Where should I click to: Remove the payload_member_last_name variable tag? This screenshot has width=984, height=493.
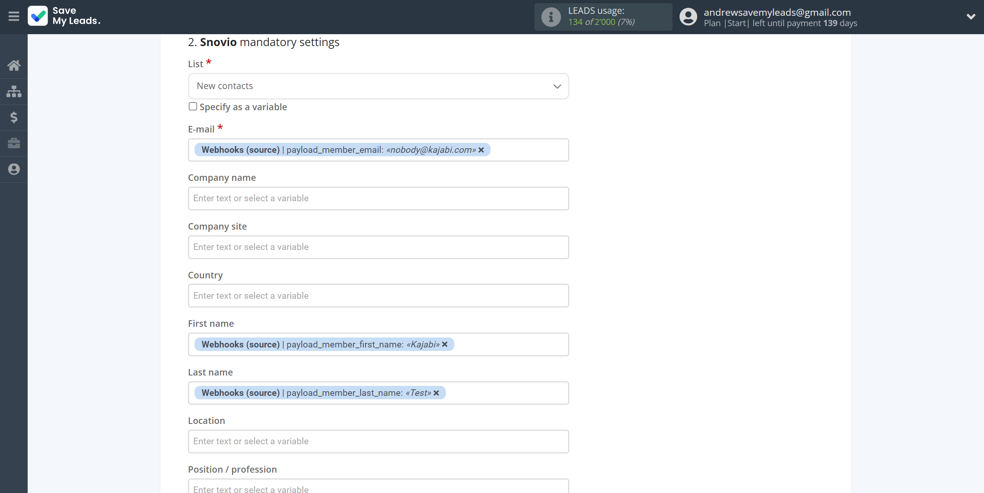tap(436, 393)
